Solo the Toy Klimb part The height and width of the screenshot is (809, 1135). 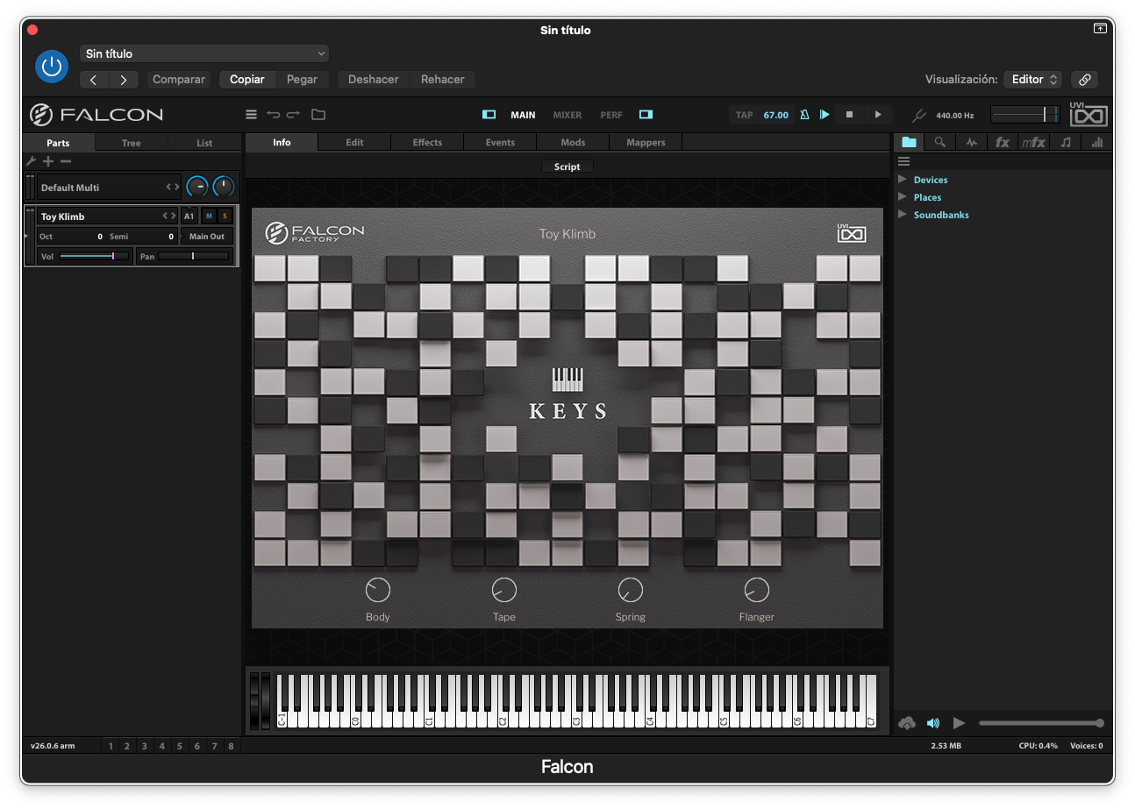pos(225,216)
